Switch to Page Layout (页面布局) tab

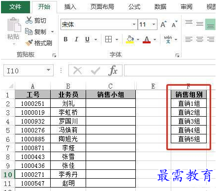point(102,7)
